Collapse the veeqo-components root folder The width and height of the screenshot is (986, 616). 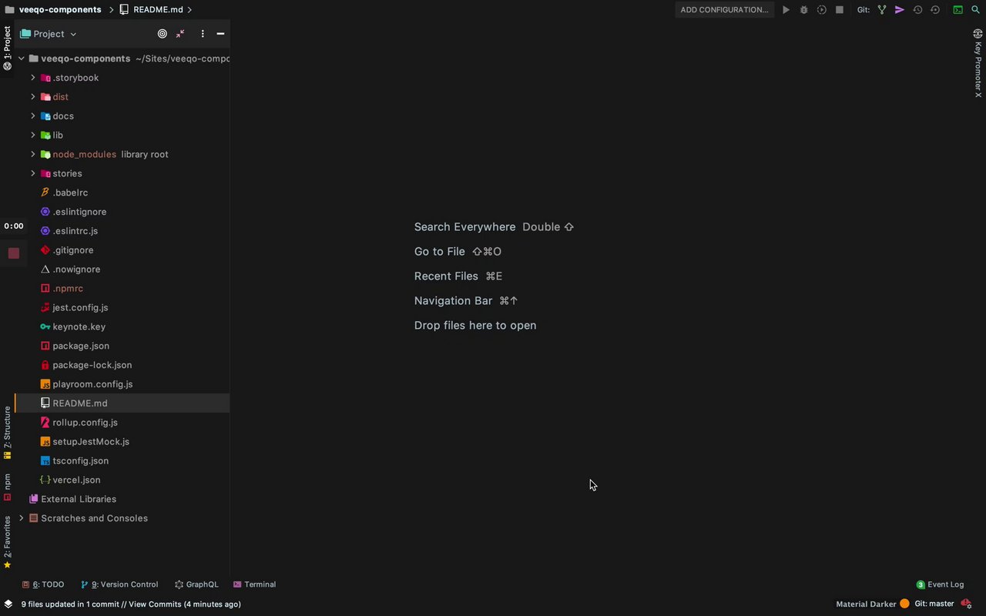point(21,59)
